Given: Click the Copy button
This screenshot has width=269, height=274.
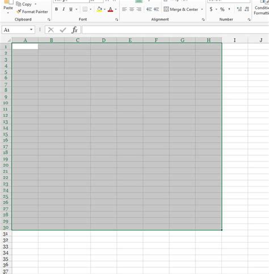Looking at the screenshot, I should pos(24,4).
